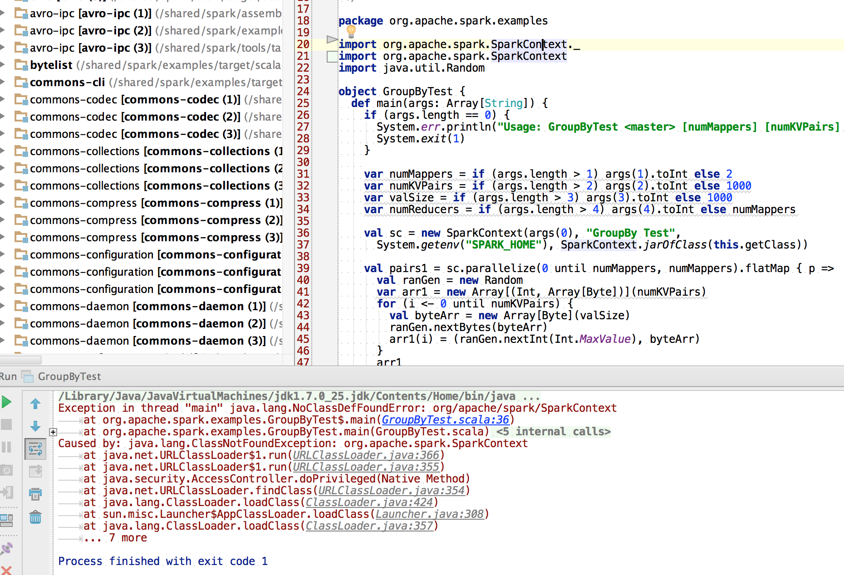Viewport: 844px width, 575px height.
Task: Click 'import java.util.Random' line
Action: 412,68
